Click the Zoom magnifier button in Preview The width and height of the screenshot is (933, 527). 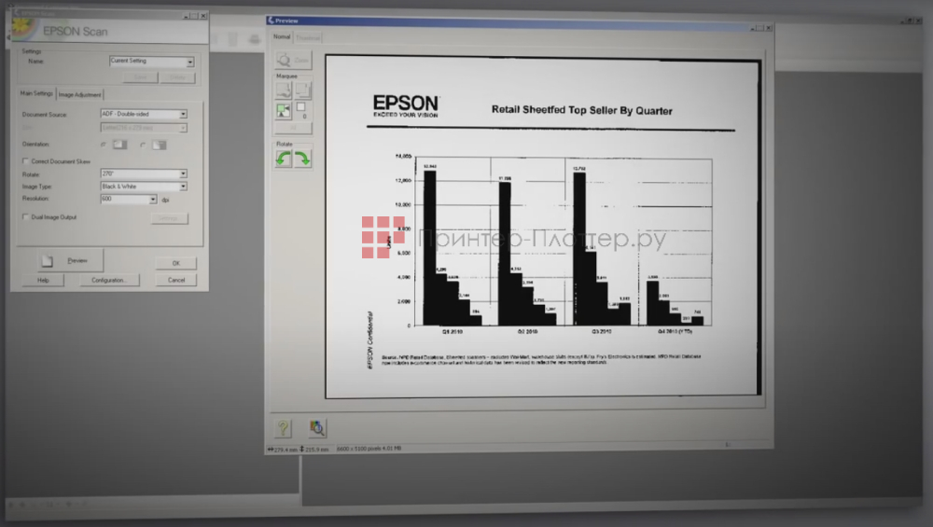click(293, 59)
